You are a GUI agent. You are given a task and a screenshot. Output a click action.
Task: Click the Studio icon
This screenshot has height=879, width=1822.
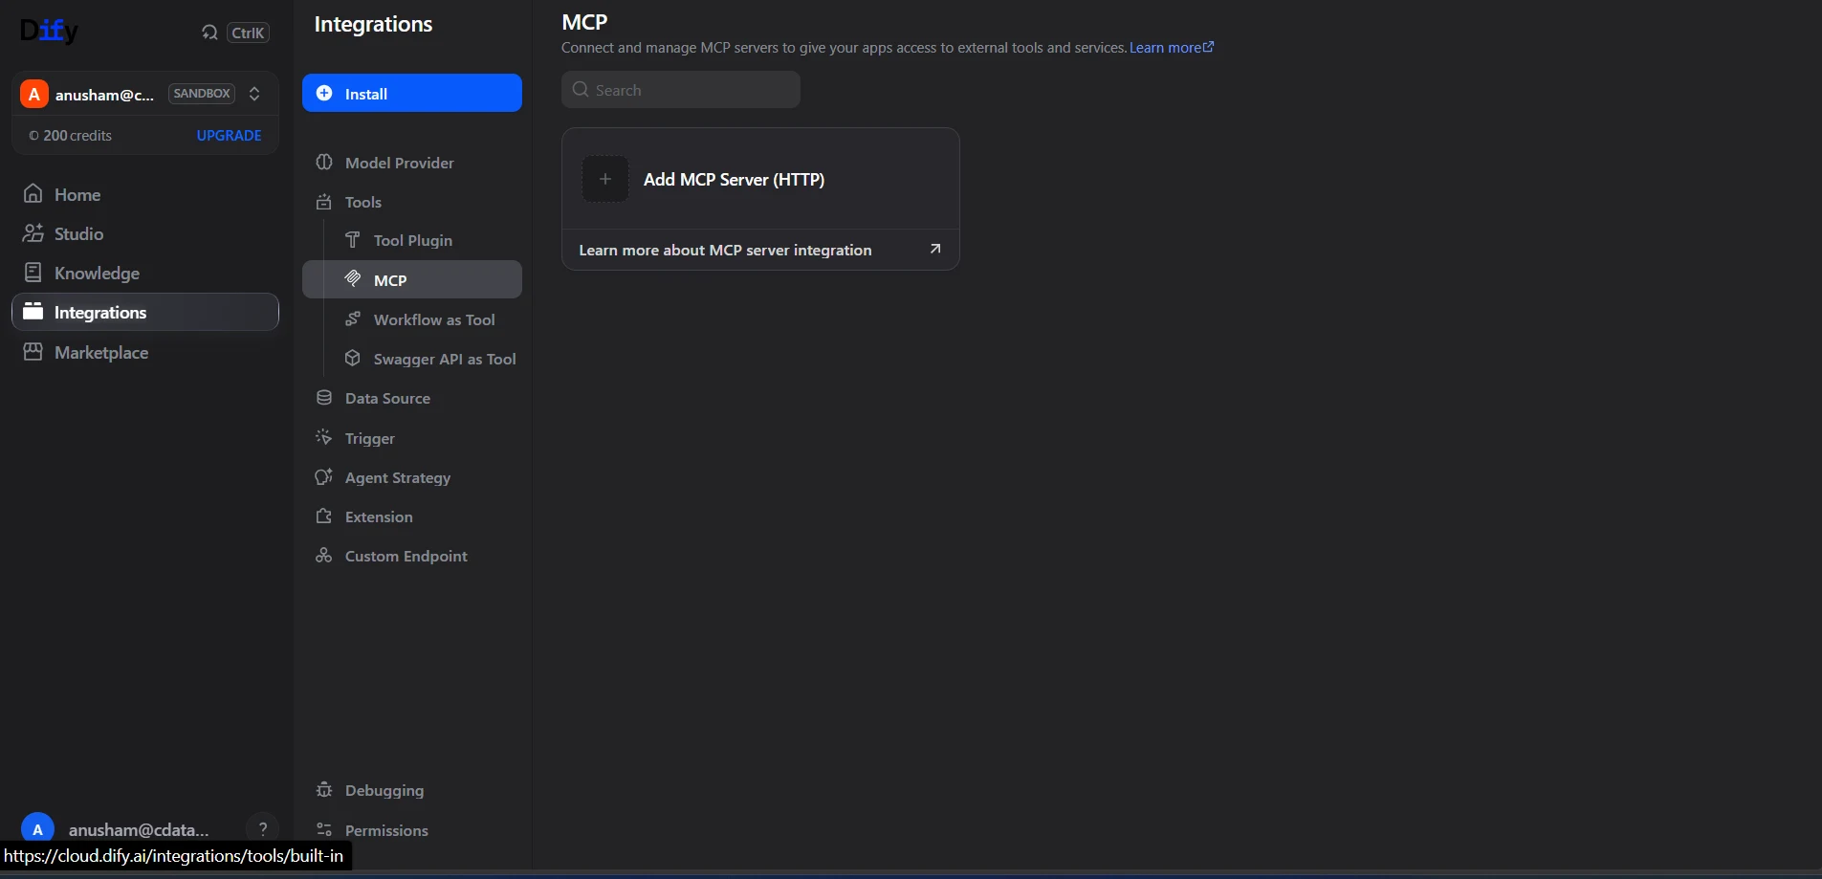tap(33, 233)
